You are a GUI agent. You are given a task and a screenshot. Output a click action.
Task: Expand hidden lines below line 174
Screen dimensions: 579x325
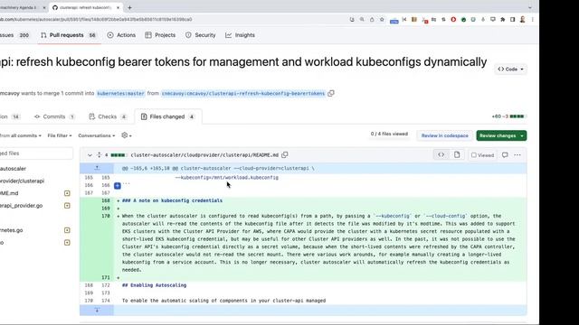pyautogui.click(x=97, y=310)
